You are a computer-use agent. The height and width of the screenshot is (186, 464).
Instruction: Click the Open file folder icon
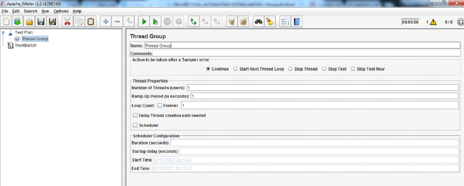pos(29,22)
